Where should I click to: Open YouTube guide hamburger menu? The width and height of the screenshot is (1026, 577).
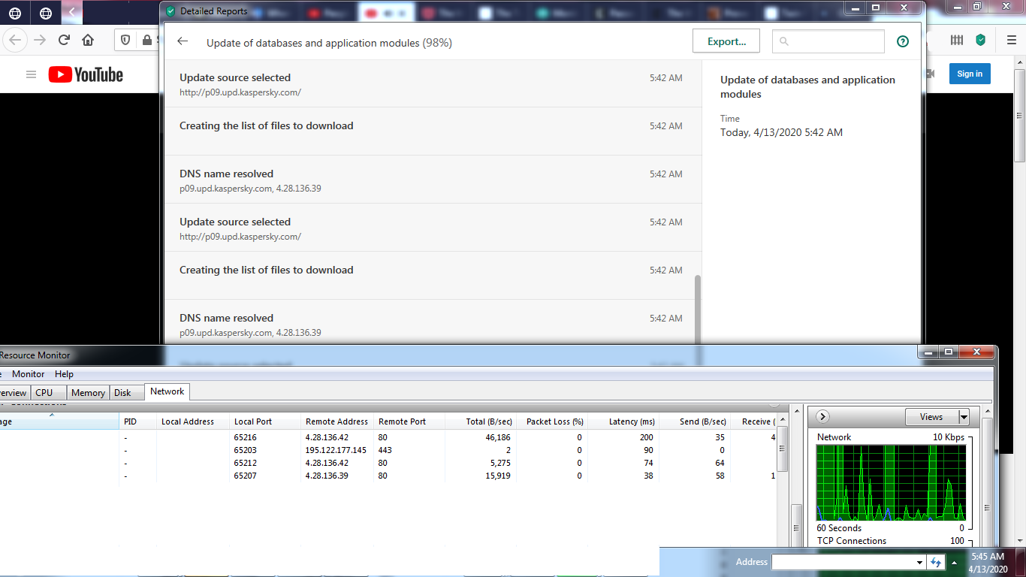pos(31,74)
